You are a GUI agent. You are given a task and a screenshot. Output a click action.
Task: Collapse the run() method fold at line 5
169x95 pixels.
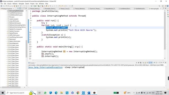tap(32, 21)
